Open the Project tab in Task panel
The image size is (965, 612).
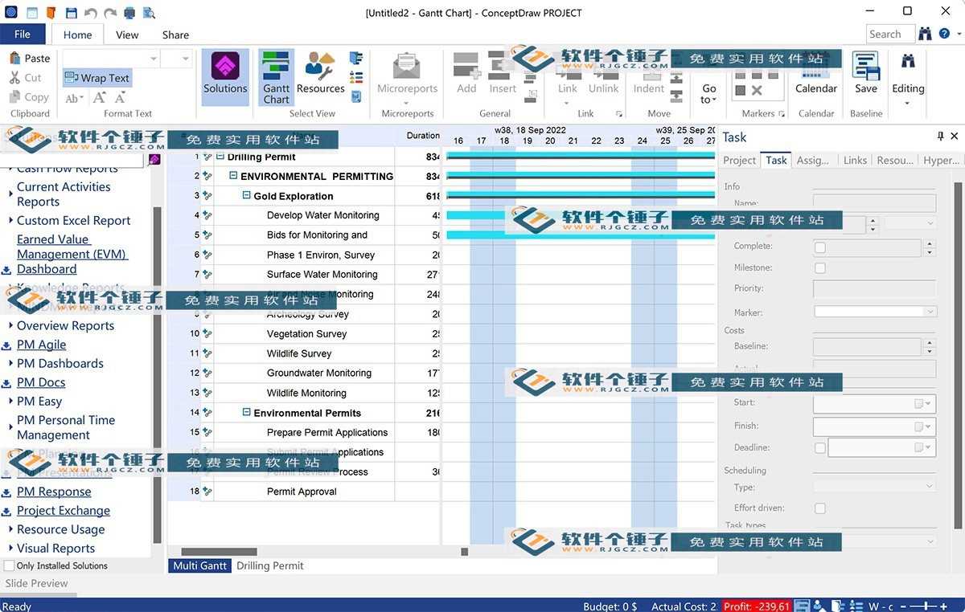coord(739,160)
